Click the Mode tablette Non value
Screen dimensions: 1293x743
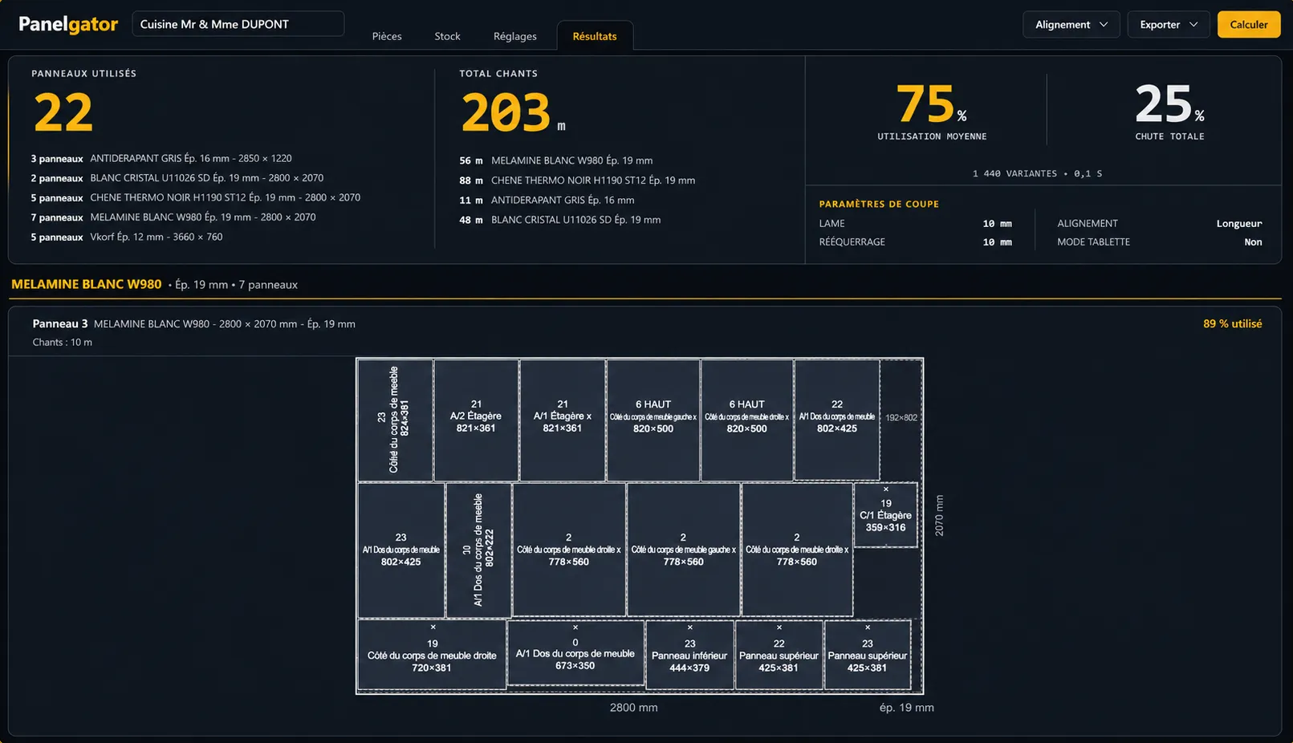[x=1253, y=242]
